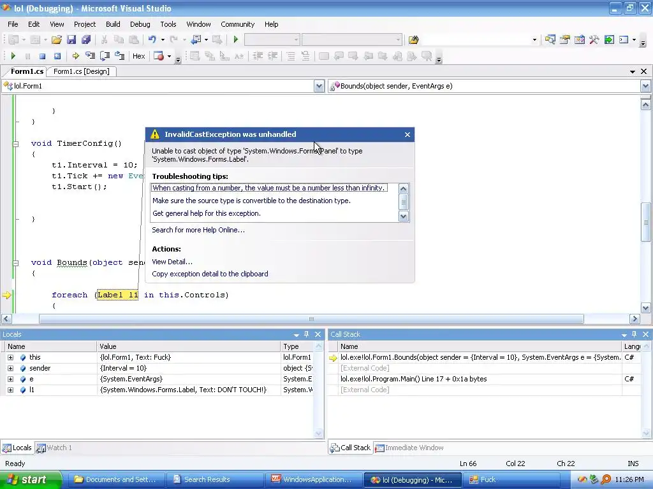Open the Bounds member dropdown
Screen dimensions: 653x489
click(645, 86)
